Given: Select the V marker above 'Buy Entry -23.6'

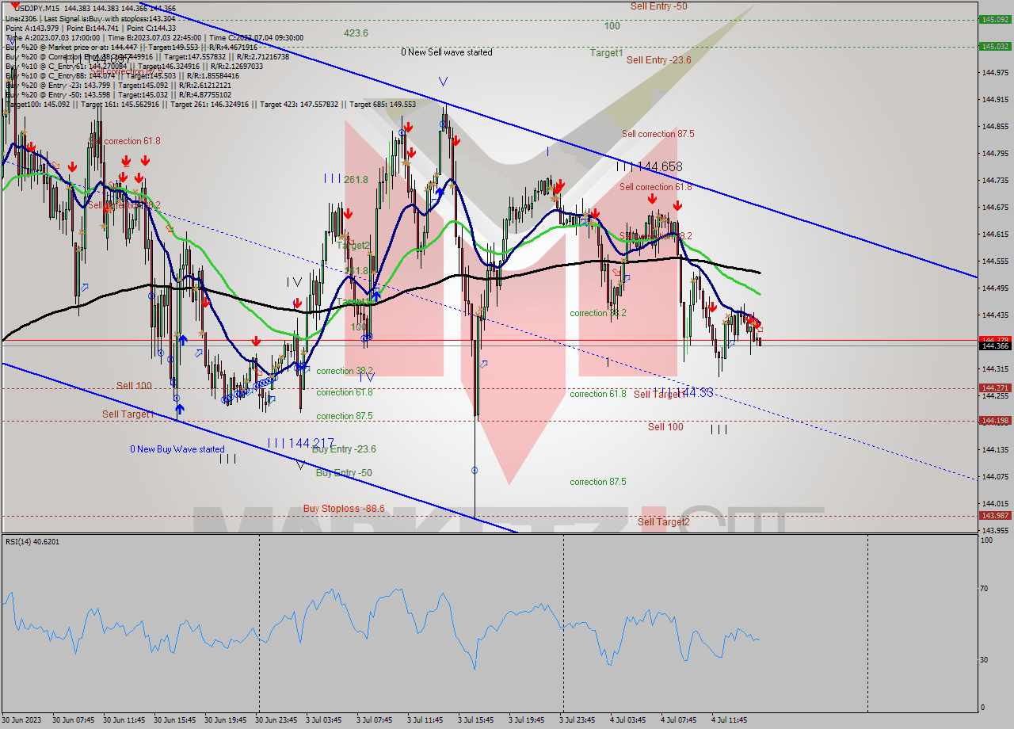Looking at the screenshot, I should coord(299,465).
